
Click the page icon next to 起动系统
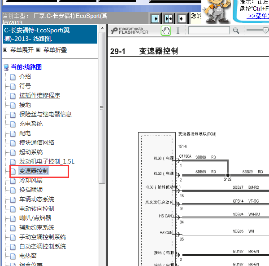click(x=13, y=153)
